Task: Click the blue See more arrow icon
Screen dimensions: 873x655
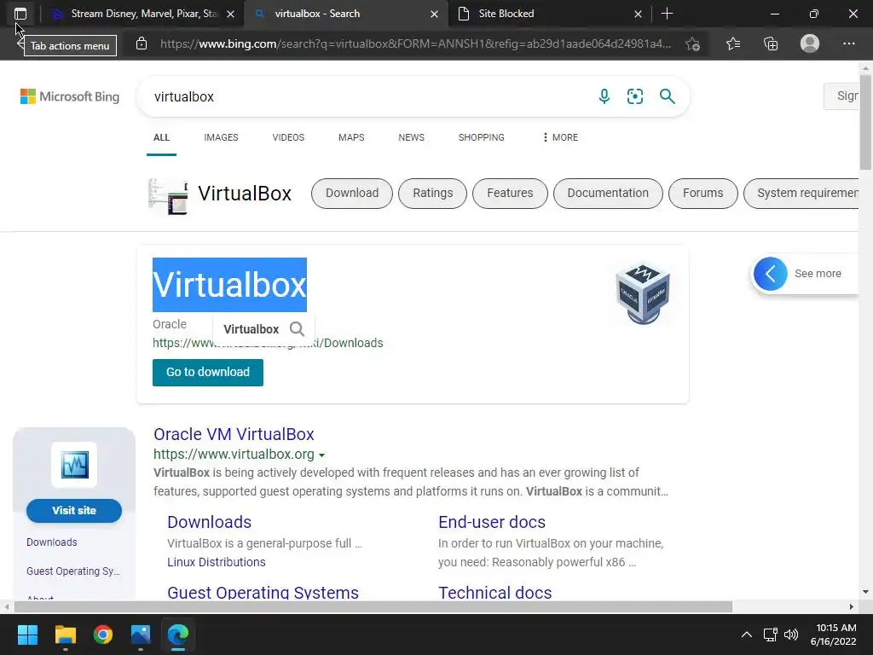Action: (771, 274)
